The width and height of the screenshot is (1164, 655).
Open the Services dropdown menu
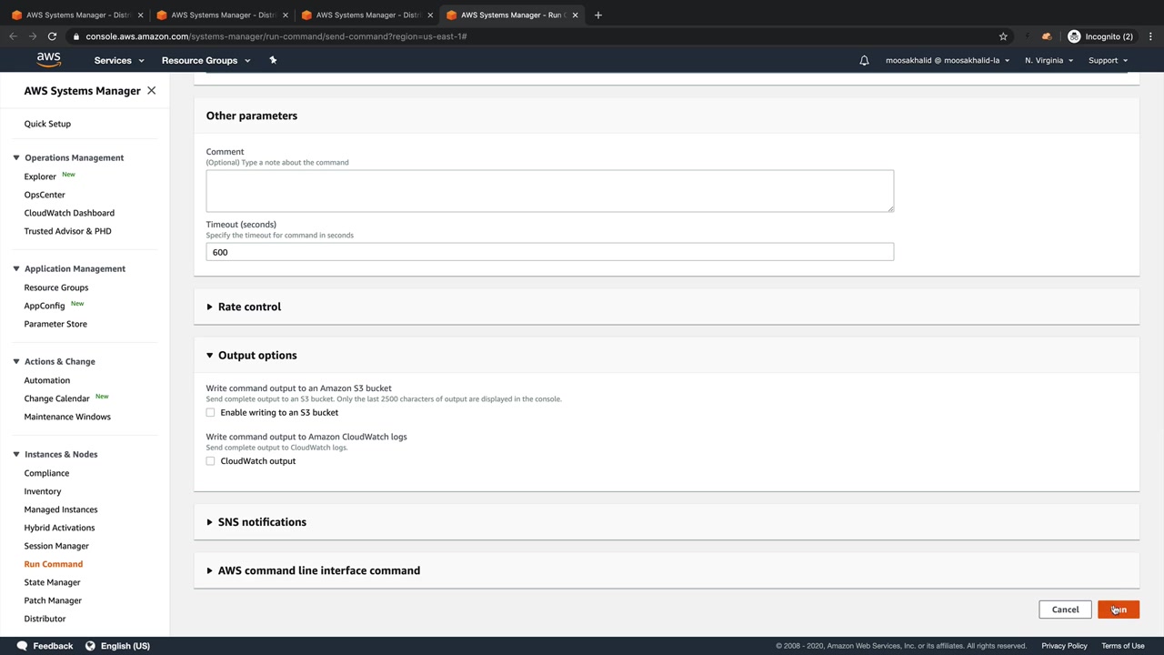[x=119, y=60]
